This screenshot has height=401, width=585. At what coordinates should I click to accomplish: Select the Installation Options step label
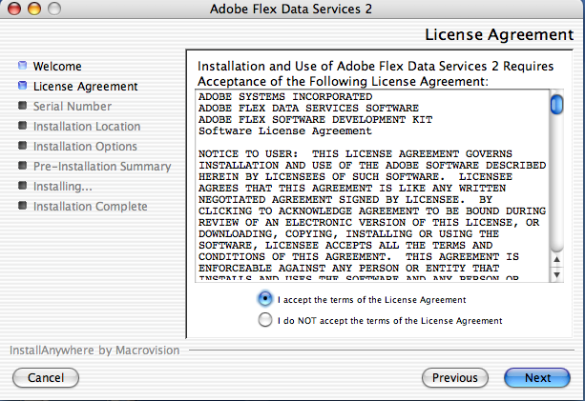point(85,147)
